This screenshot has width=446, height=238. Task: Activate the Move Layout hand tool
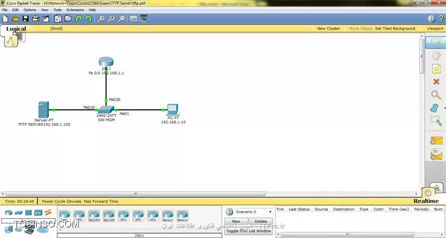(x=436, y=55)
